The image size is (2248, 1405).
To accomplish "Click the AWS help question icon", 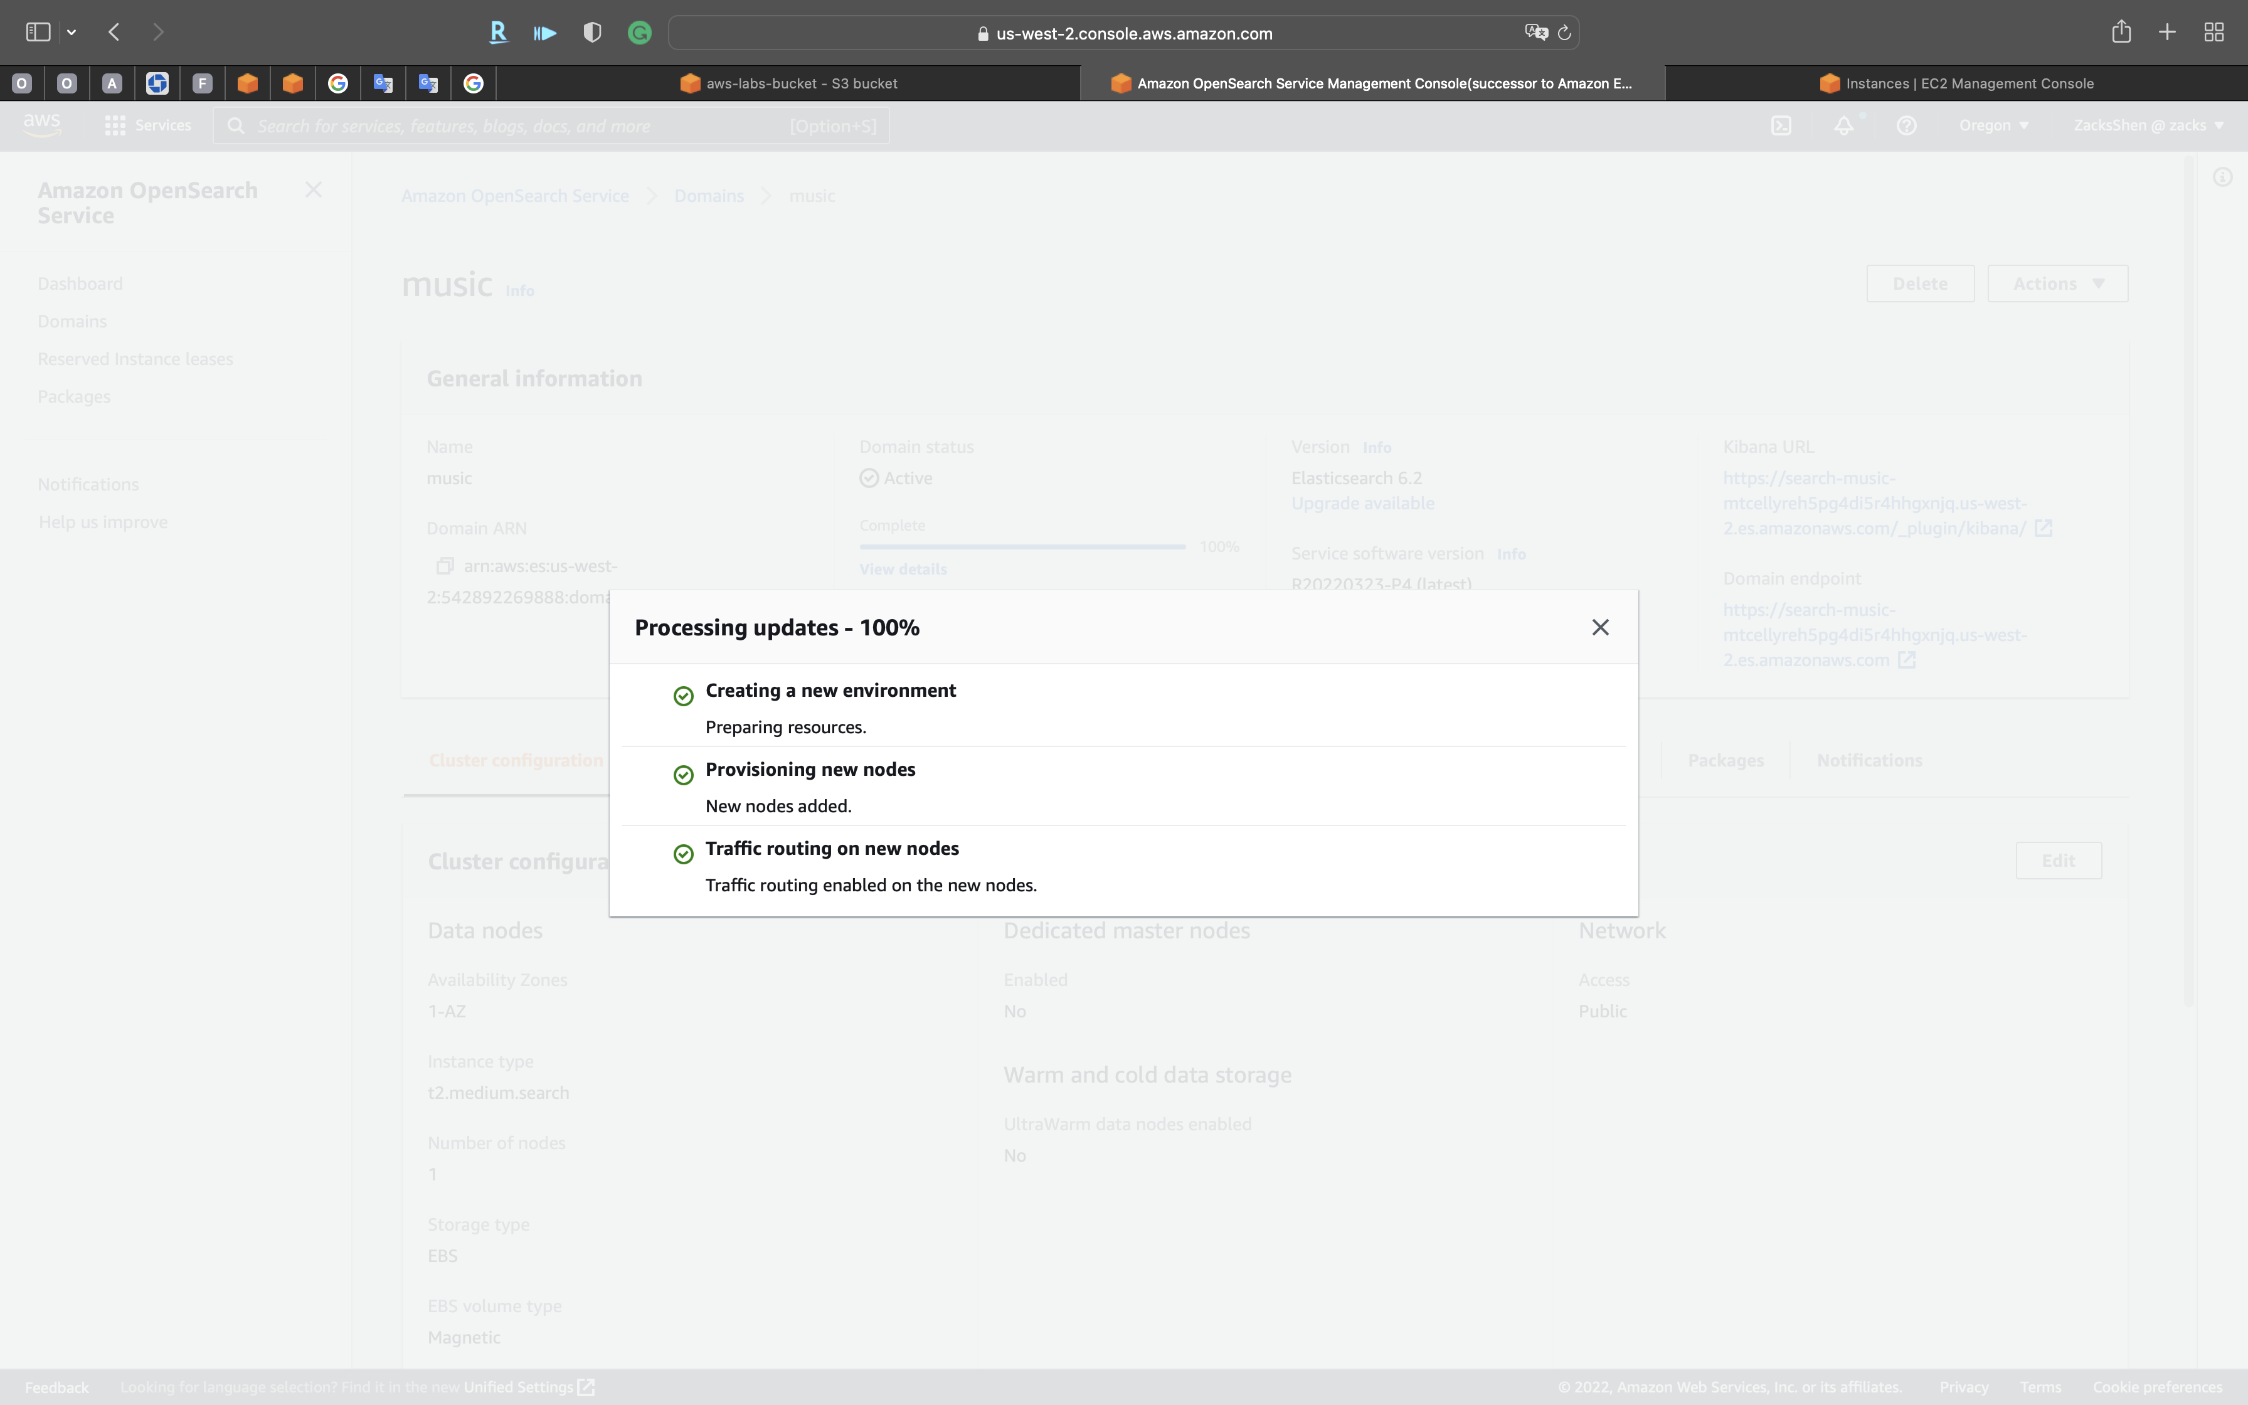I will tap(1906, 125).
